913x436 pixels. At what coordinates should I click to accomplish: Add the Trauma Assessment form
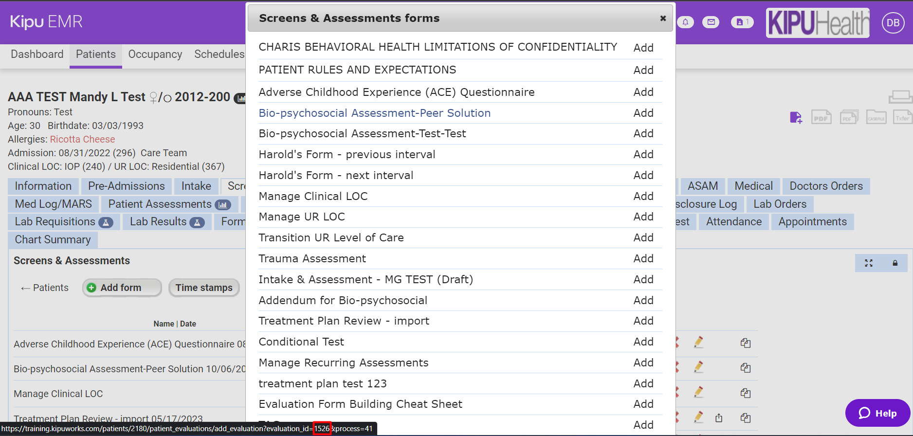643,258
